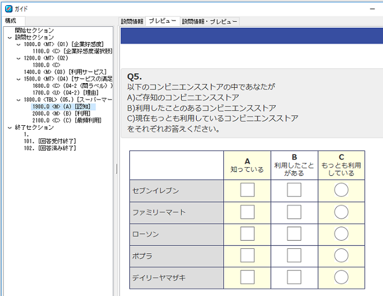Click the ローソン row label
Screen dimensions: 383x296
(177, 235)
